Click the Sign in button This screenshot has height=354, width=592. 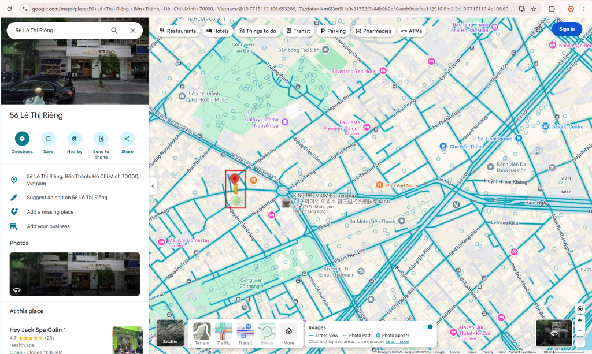pos(567,29)
